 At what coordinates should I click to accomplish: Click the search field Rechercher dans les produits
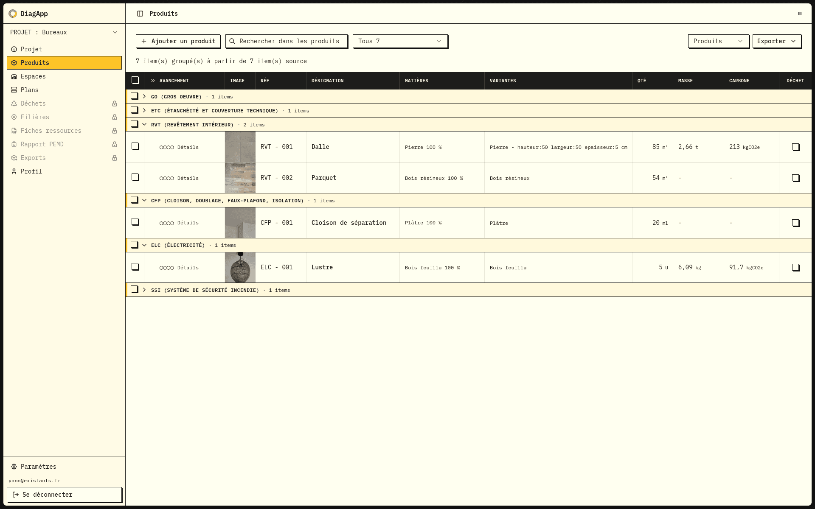(287, 41)
